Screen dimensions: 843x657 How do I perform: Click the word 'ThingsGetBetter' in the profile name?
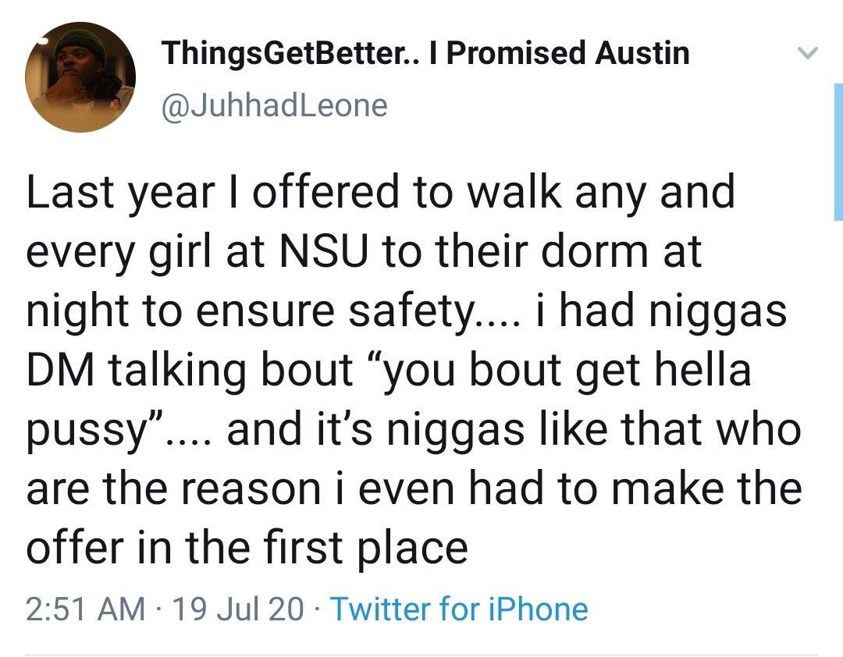[287, 53]
